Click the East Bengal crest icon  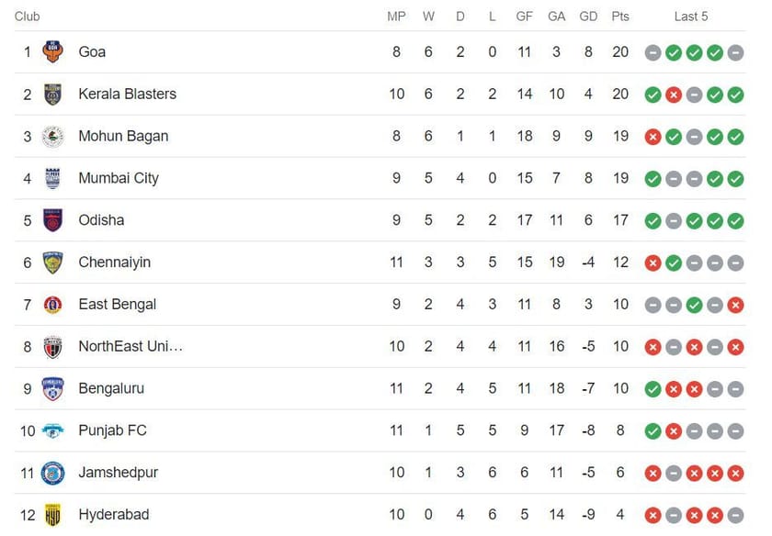pos(52,304)
